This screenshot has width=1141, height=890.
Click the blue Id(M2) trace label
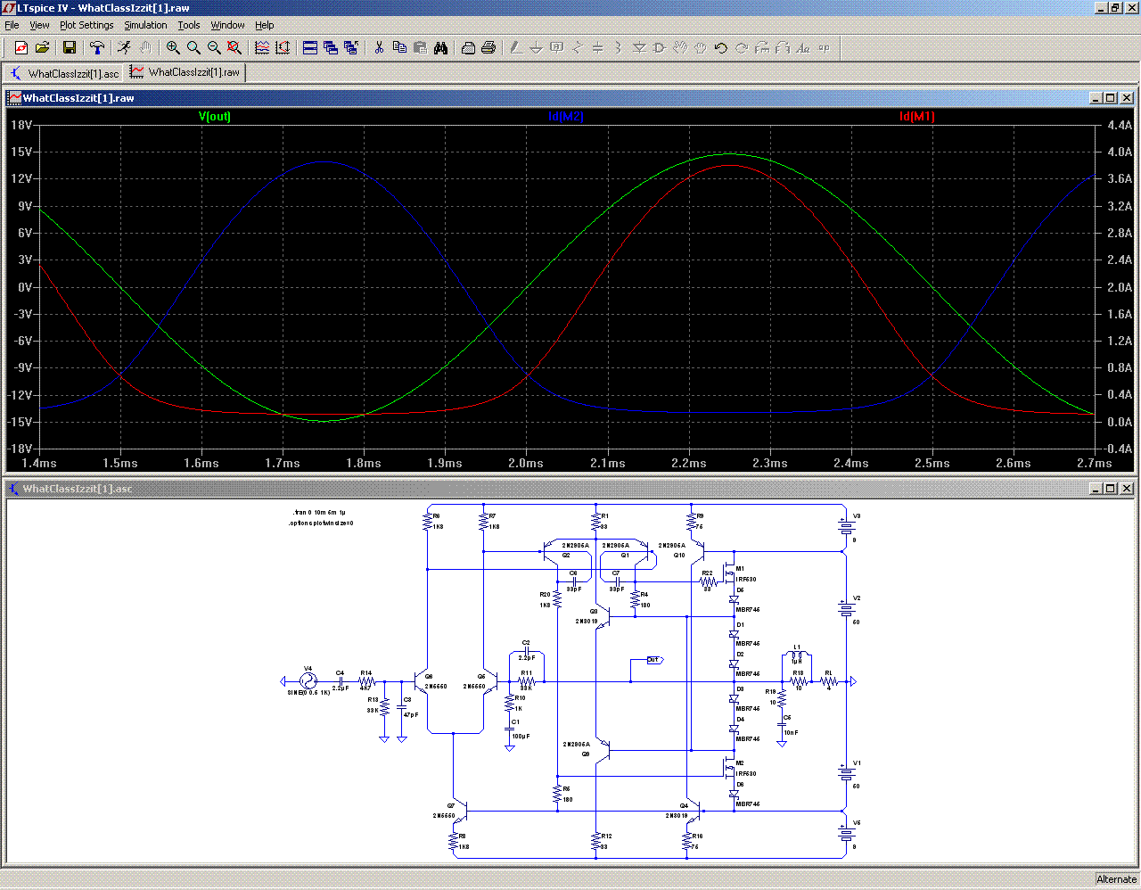pos(566,117)
